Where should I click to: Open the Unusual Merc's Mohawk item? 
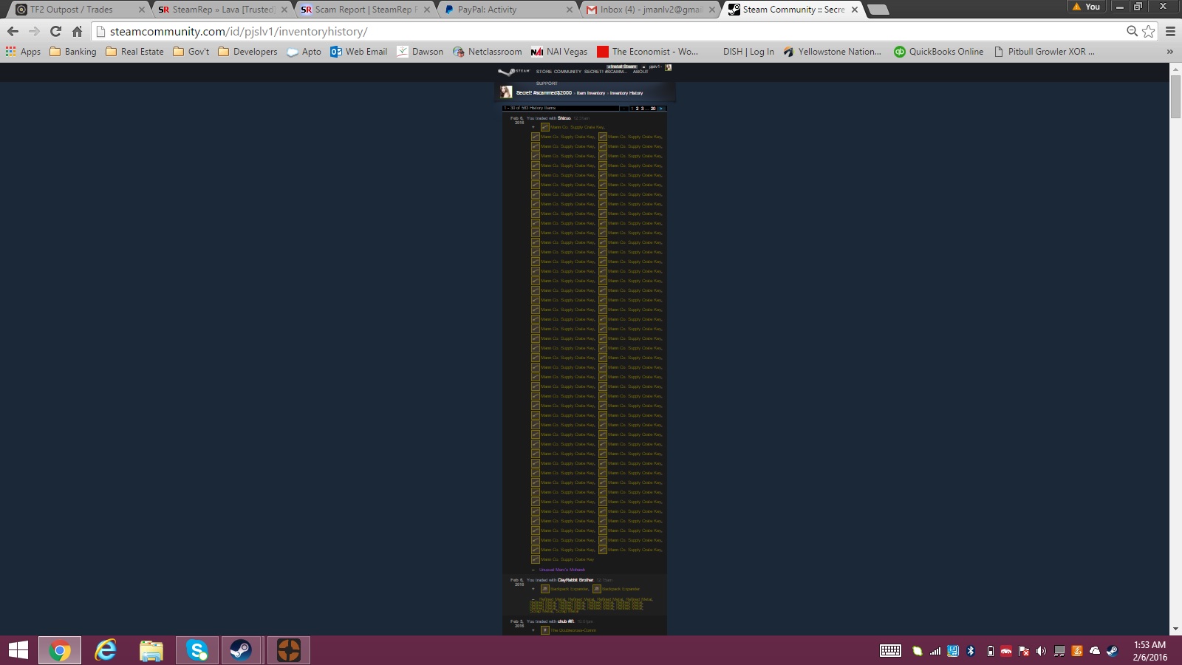[562, 570]
